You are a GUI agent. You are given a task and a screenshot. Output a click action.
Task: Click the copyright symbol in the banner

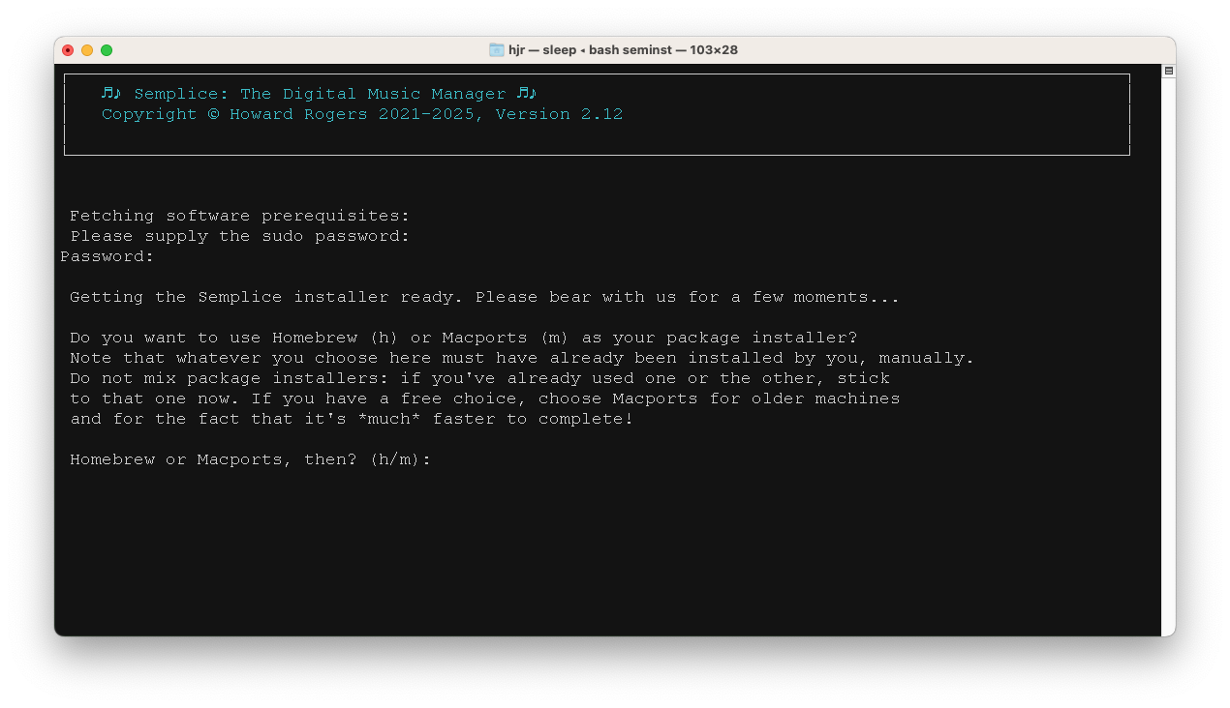point(215,114)
